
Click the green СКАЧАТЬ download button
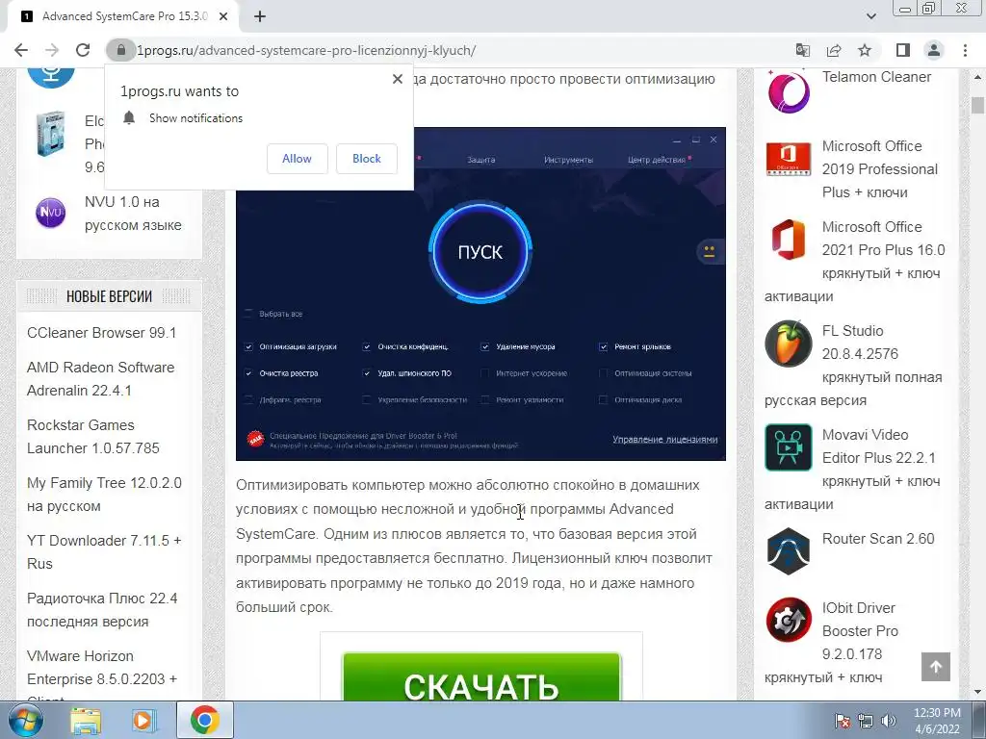(x=481, y=677)
